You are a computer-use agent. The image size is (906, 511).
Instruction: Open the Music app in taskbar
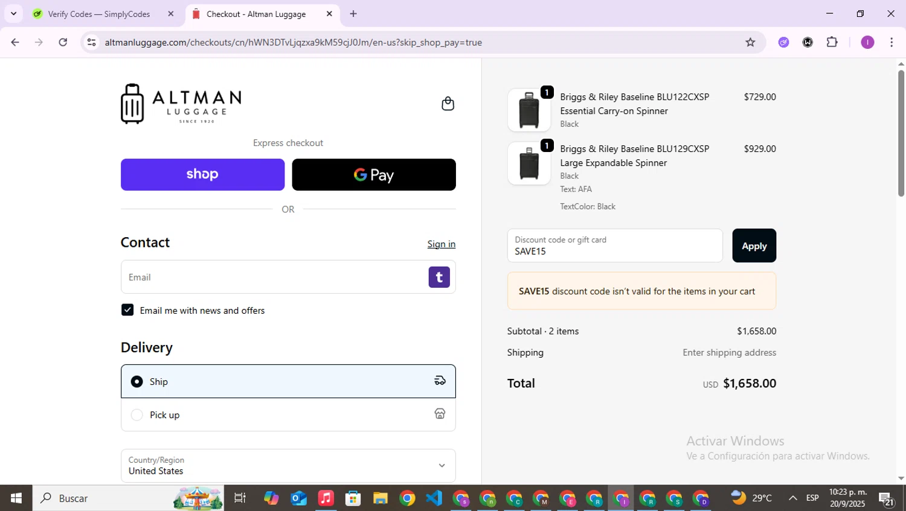click(x=326, y=498)
